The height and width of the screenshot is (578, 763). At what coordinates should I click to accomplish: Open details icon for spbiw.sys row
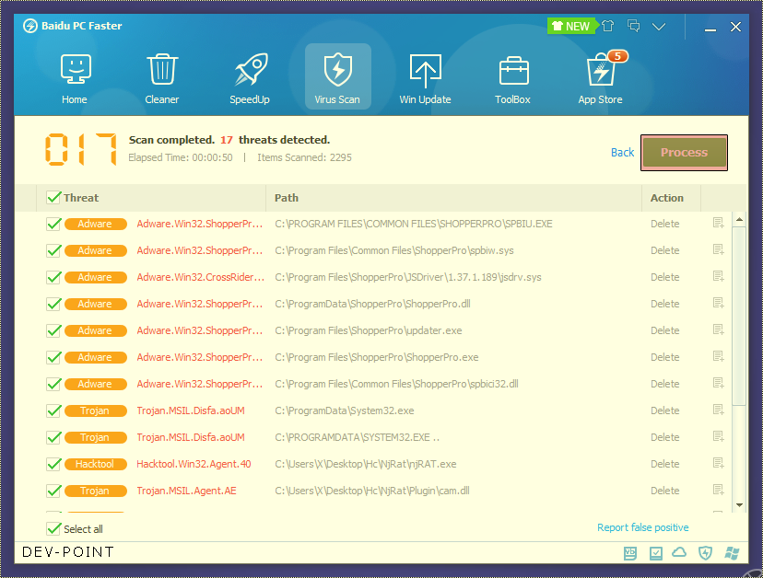click(x=718, y=249)
